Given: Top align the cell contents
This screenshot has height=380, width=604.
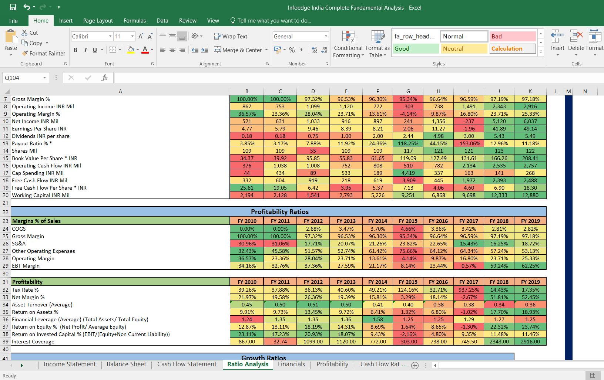Looking at the screenshot, I should pos(163,36).
